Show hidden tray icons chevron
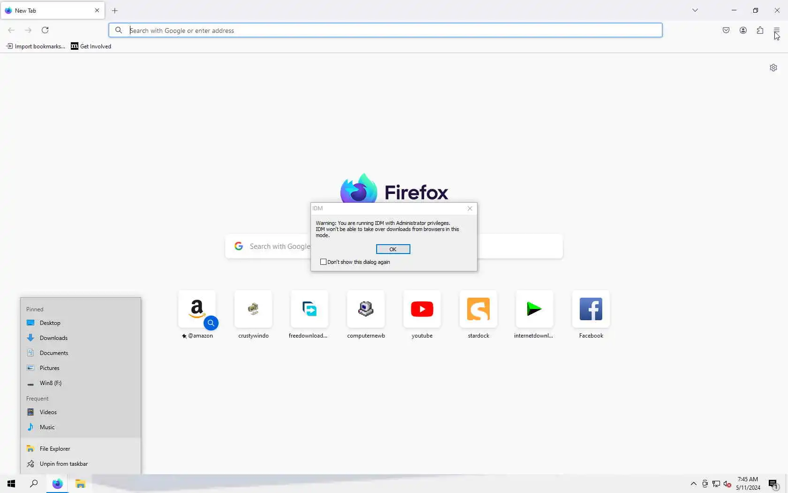 [x=694, y=484]
